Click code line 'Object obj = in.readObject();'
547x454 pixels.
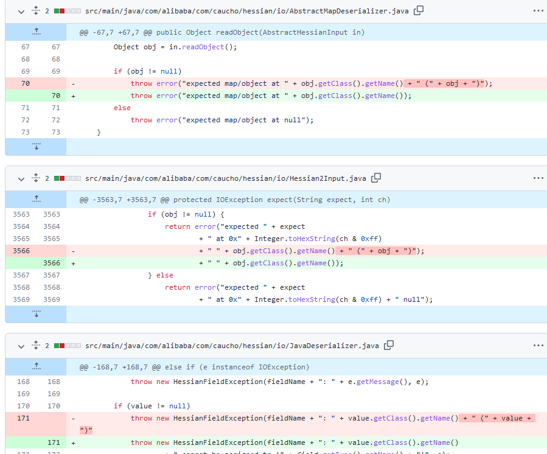[175, 47]
